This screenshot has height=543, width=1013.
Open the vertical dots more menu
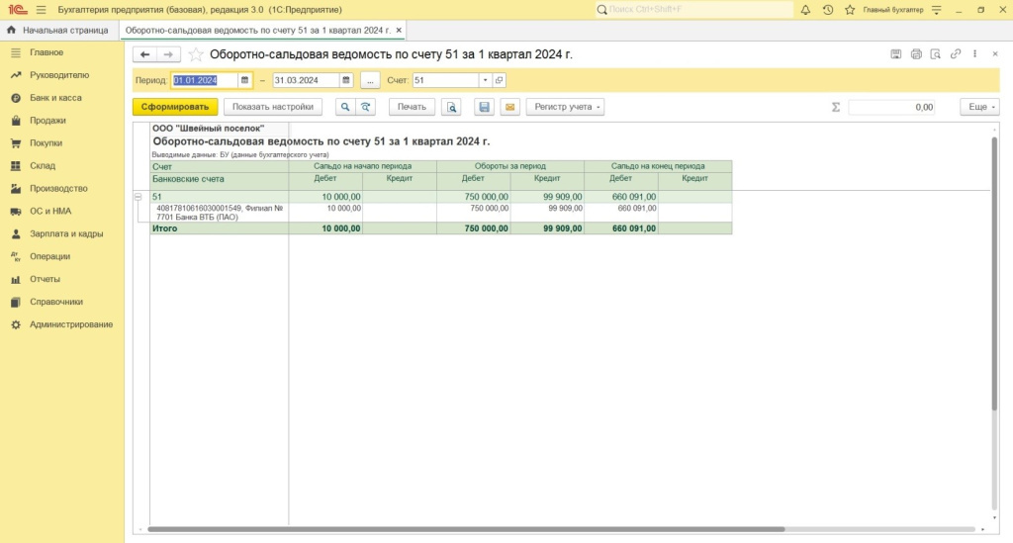click(974, 54)
